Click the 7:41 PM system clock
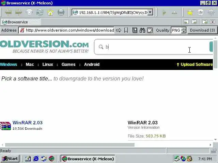 (x=205, y=159)
